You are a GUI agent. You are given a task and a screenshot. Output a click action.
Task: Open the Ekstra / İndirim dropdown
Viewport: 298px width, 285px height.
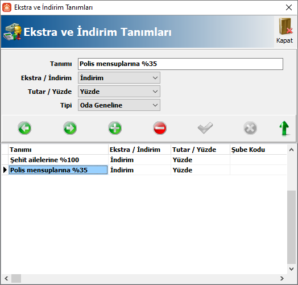pos(119,78)
